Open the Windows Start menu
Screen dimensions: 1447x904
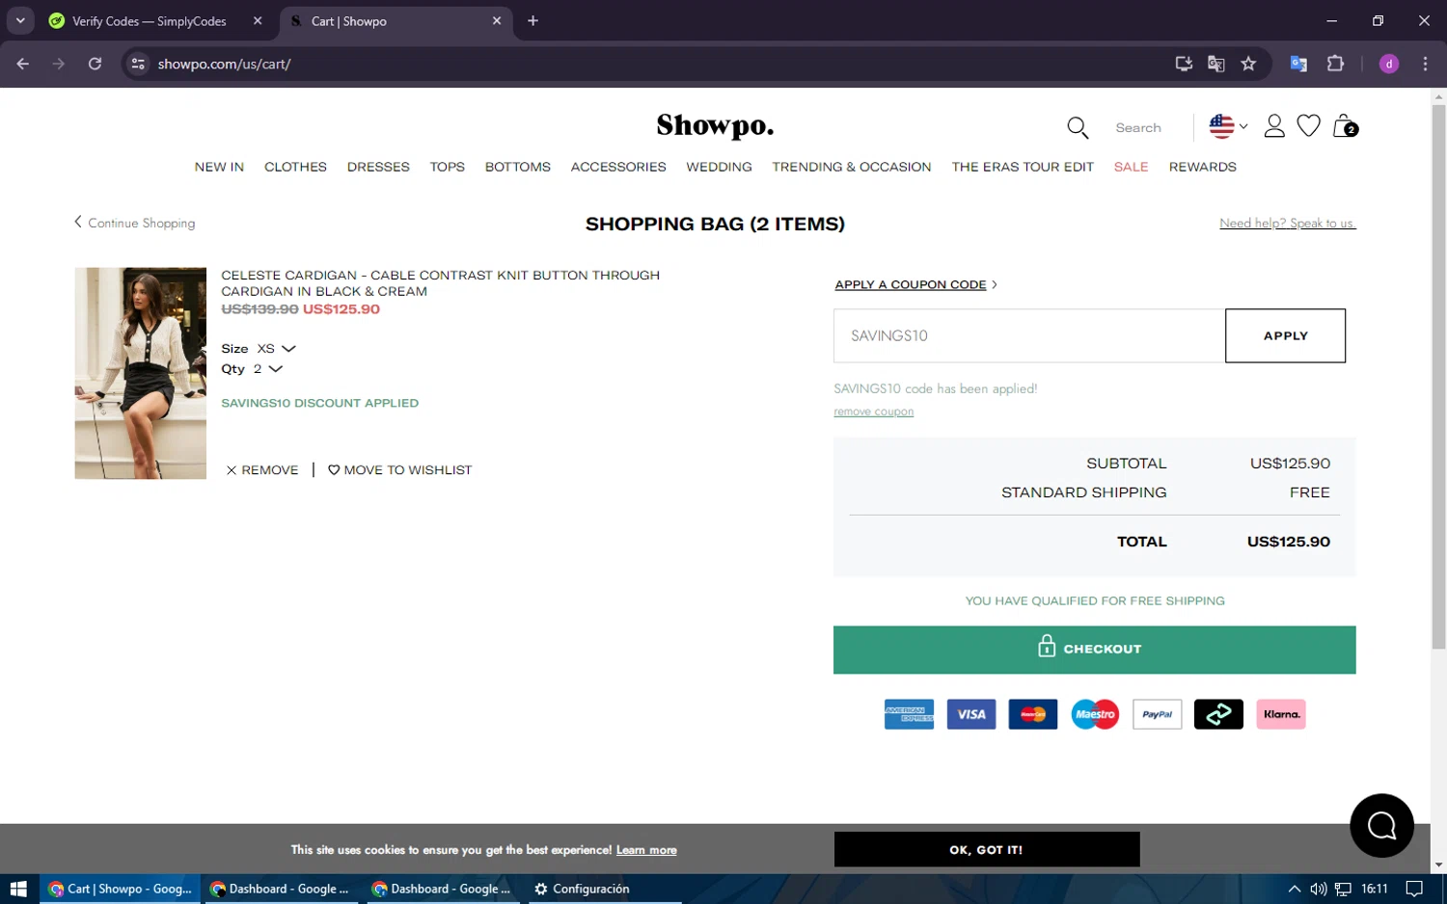click(x=18, y=889)
